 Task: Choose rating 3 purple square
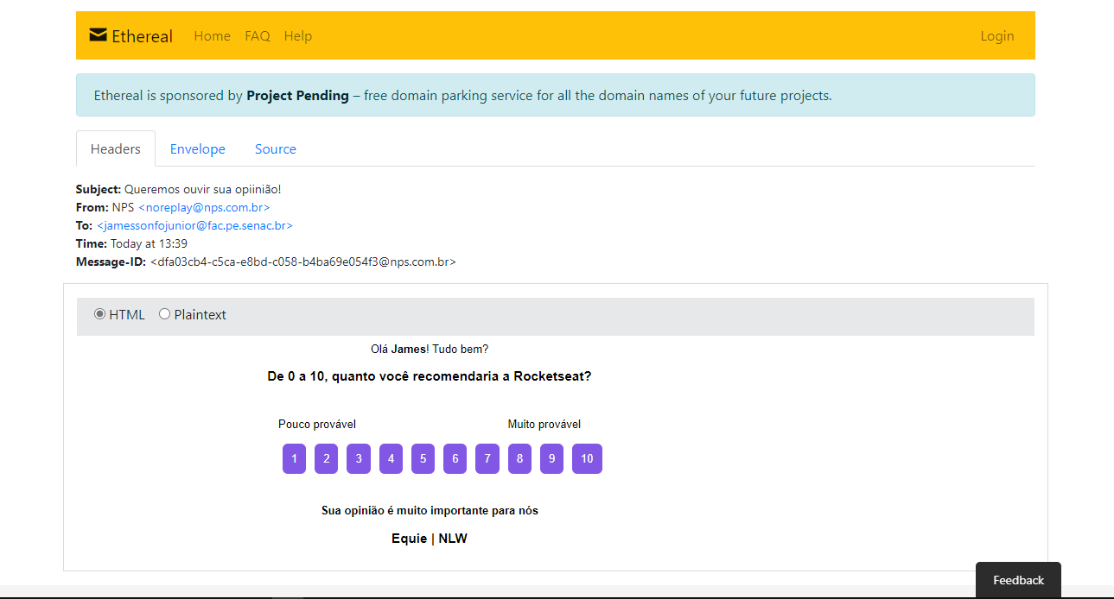tap(359, 459)
